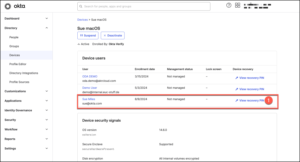Expand the Applications sidebar section
The image size is (300, 162).
pos(47,101)
